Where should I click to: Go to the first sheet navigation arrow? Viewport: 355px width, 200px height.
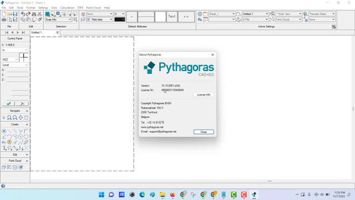point(7,32)
